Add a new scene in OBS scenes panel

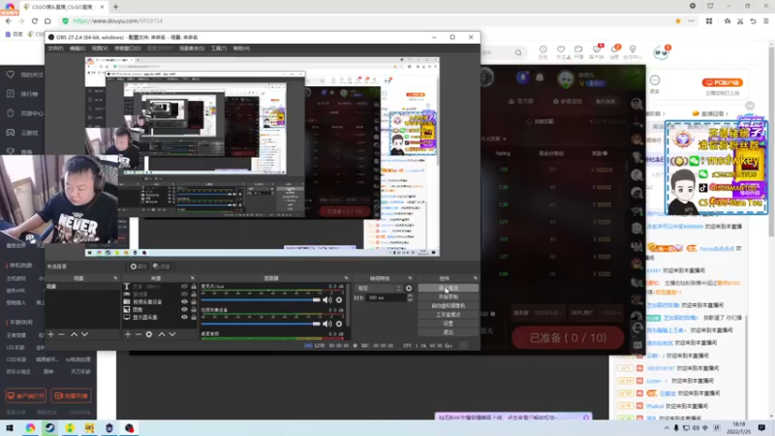pyautogui.click(x=51, y=334)
